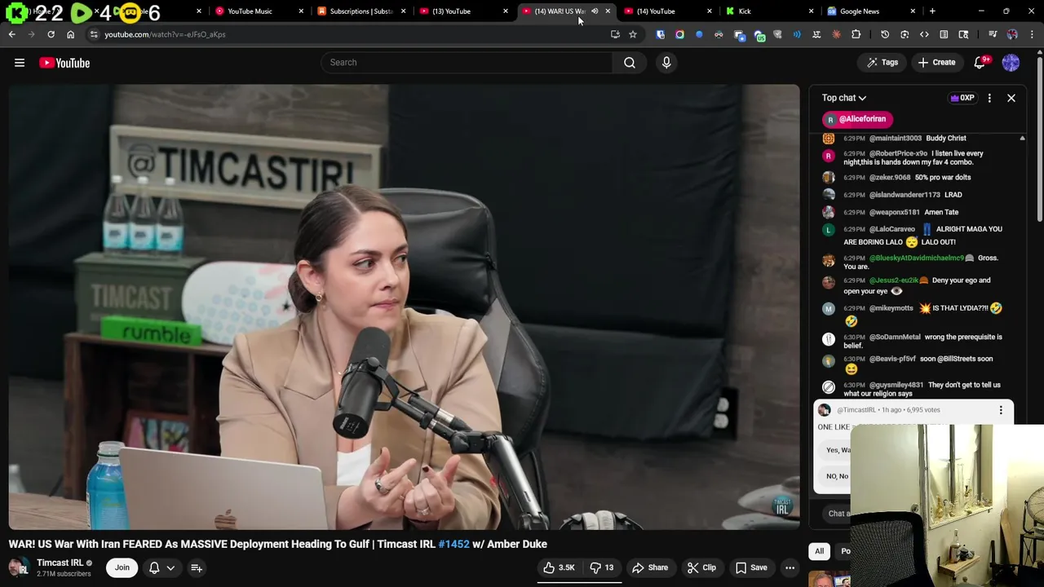Image resolution: width=1044 pixels, height=587 pixels.
Task: Switch to the Subscriptions Substack tab
Action: coord(361,11)
